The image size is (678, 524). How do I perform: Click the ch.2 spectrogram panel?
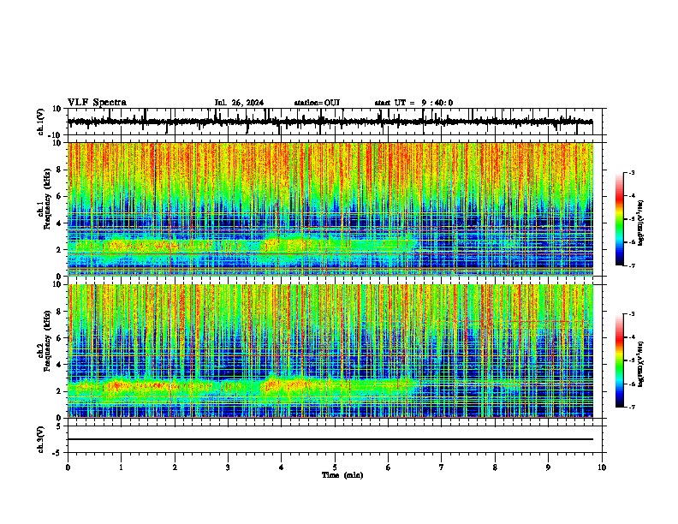(x=330, y=351)
